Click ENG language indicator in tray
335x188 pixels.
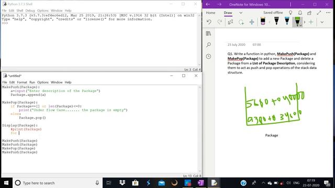(x=296, y=183)
